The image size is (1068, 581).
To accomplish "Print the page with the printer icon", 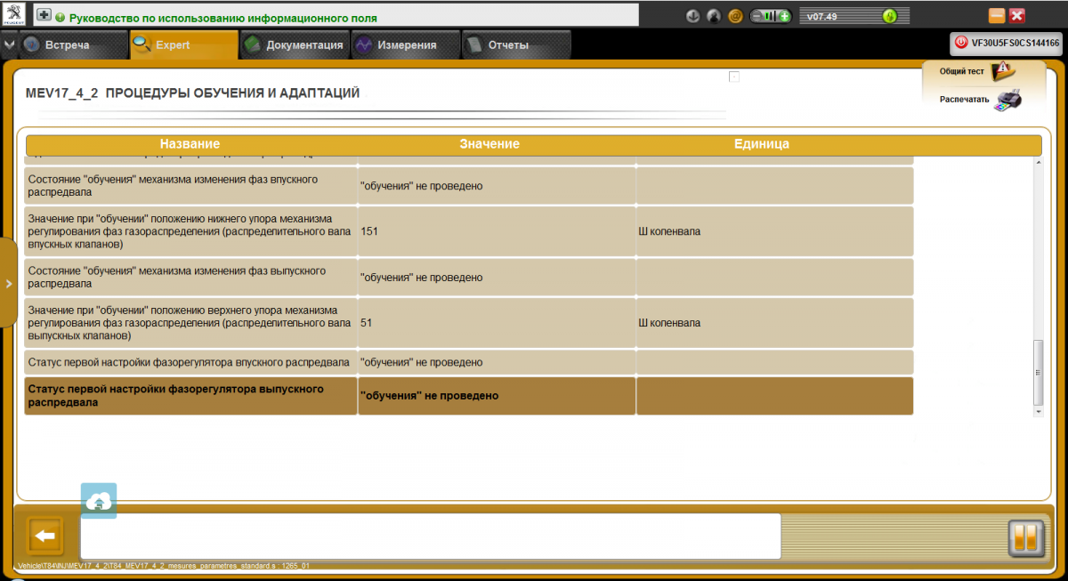I will coord(1007,100).
